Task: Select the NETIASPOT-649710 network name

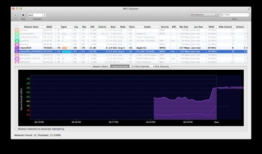Action: point(30,59)
